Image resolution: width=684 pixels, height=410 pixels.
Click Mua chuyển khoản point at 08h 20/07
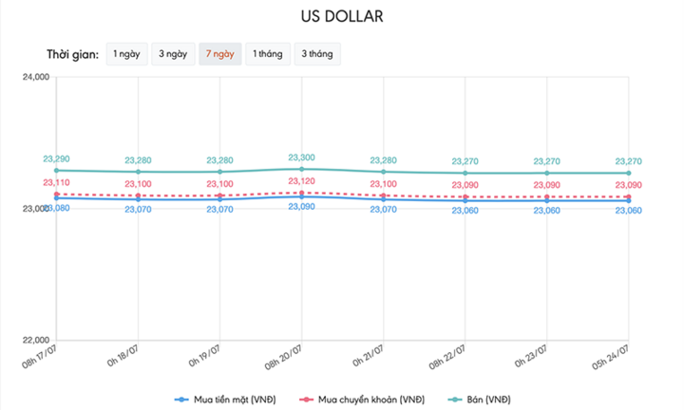pos(302,193)
